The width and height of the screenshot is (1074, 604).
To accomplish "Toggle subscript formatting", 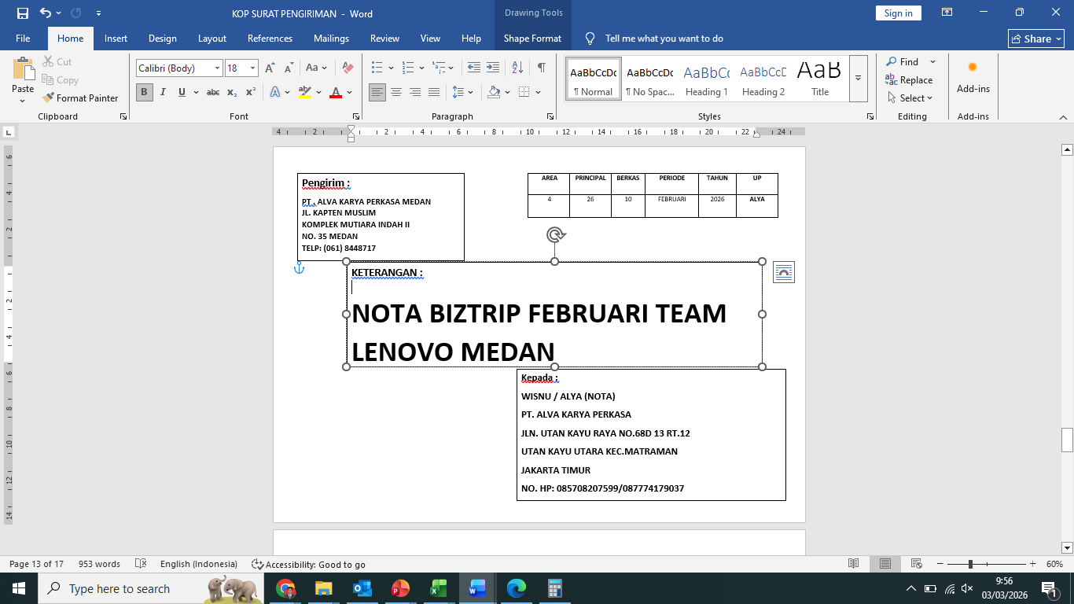I will click(232, 92).
